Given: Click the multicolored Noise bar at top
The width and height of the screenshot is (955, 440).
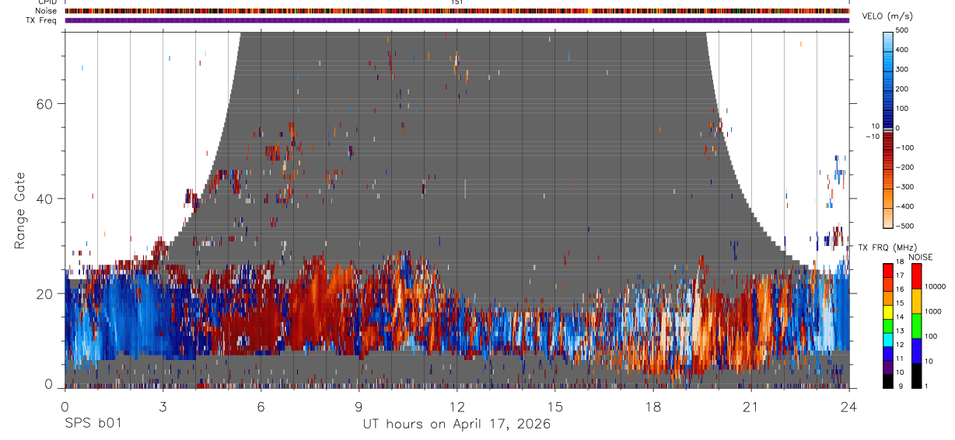Looking at the screenshot, I should 457,11.
